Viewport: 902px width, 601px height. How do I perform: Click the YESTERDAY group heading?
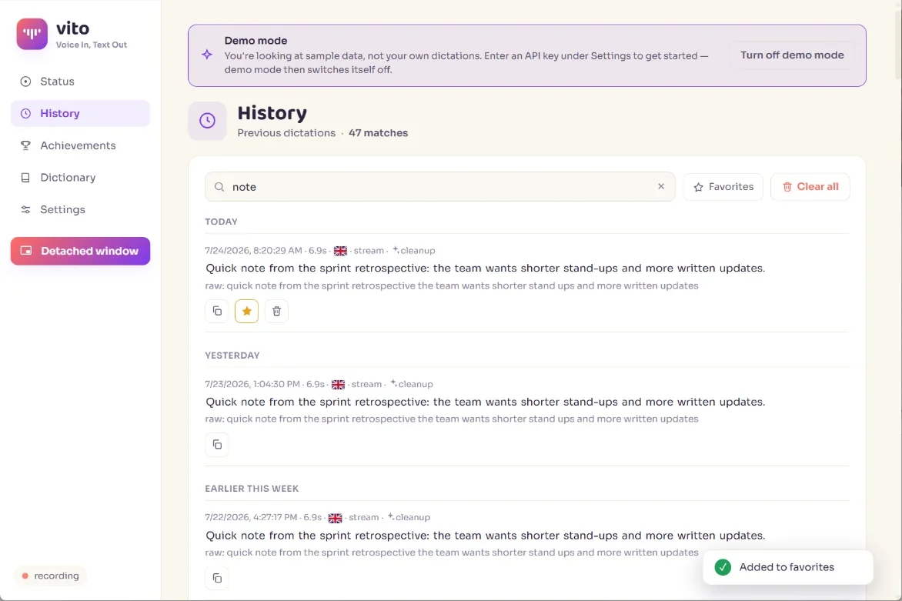(x=232, y=356)
